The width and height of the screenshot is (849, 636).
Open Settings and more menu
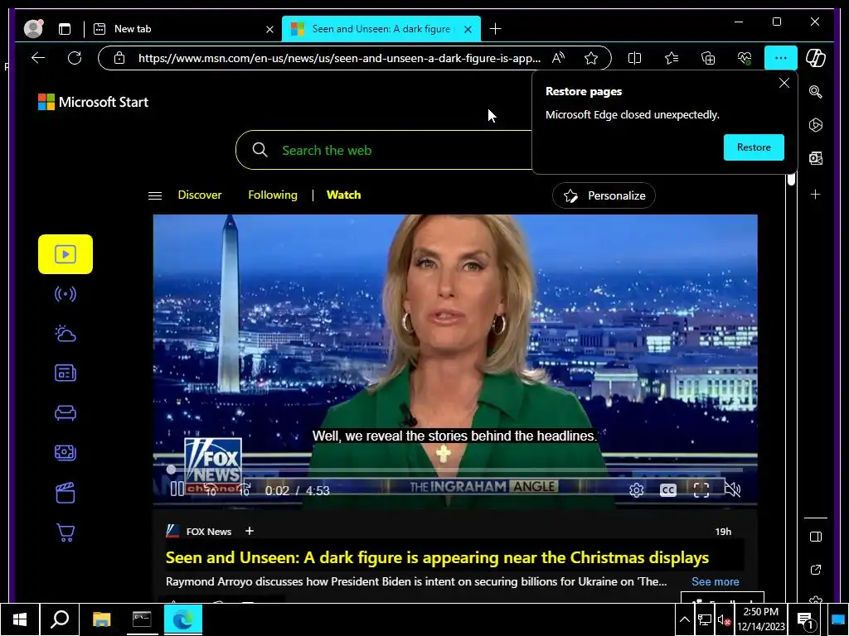[x=780, y=58]
